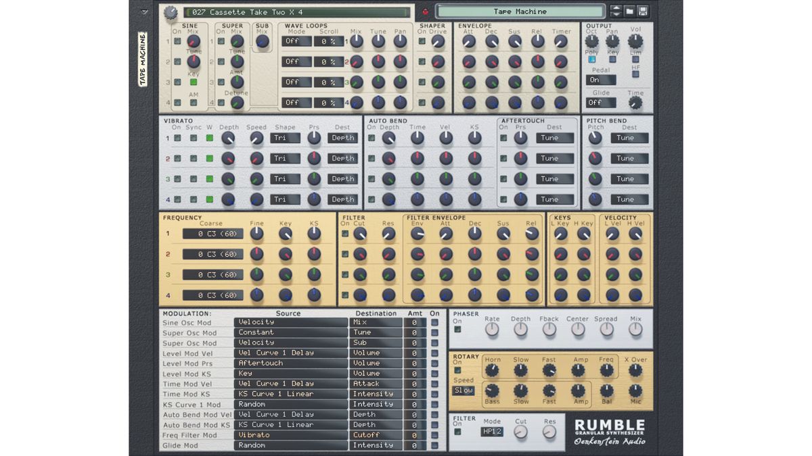The image size is (812, 456).
Task: Click the Phaser Rate knob
Action: click(492, 330)
